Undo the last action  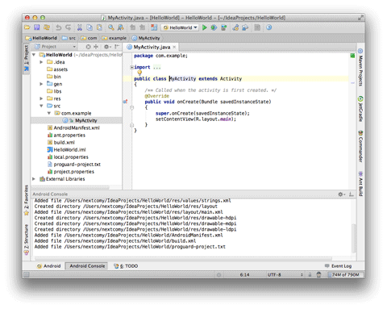pyautogui.click(x=59, y=27)
